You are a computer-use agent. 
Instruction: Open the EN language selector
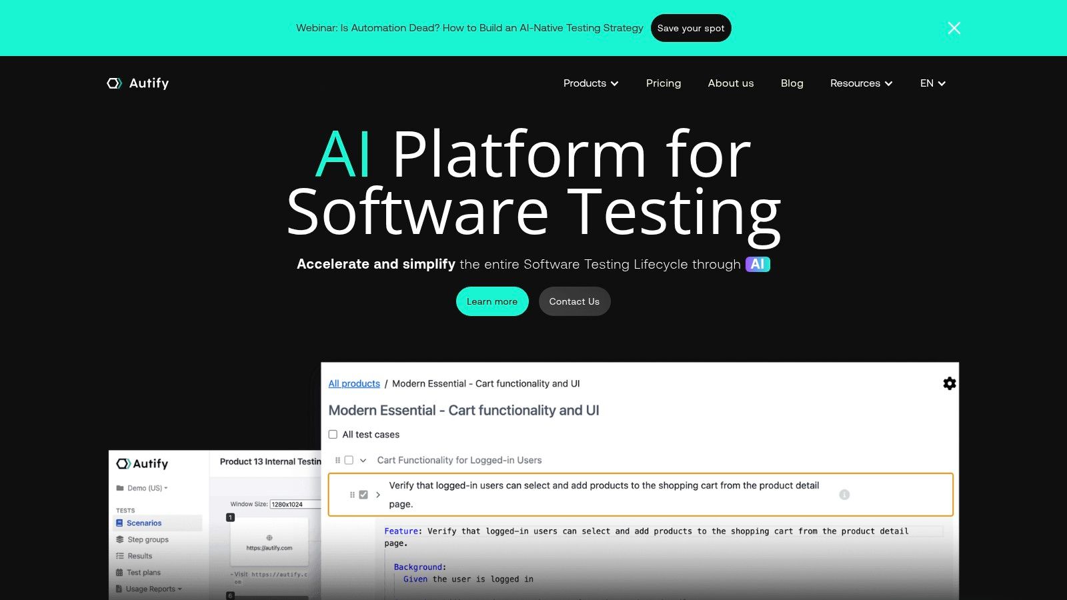[x=933, y=83]
